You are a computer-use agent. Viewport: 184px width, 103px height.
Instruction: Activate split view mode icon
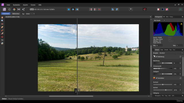pyautogui.click(x=73, y=9)
